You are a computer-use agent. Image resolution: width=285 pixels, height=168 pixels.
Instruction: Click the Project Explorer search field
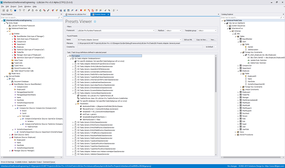tap(29, 18)
